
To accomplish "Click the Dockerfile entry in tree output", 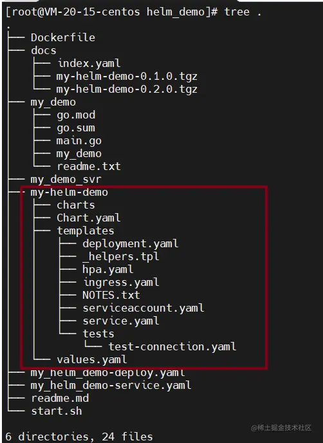I will click(x=63, y=37).
